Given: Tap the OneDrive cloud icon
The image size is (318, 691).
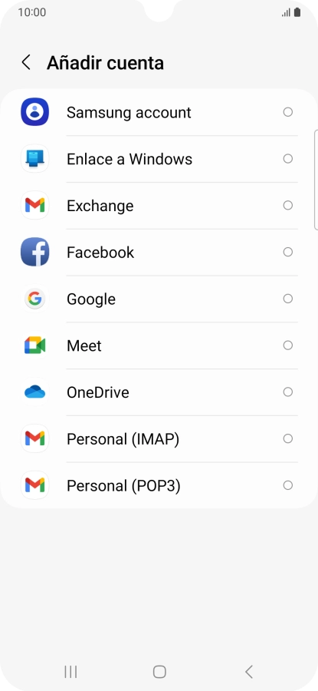Looking at the screenshot, I should click(x=34, y=392).
